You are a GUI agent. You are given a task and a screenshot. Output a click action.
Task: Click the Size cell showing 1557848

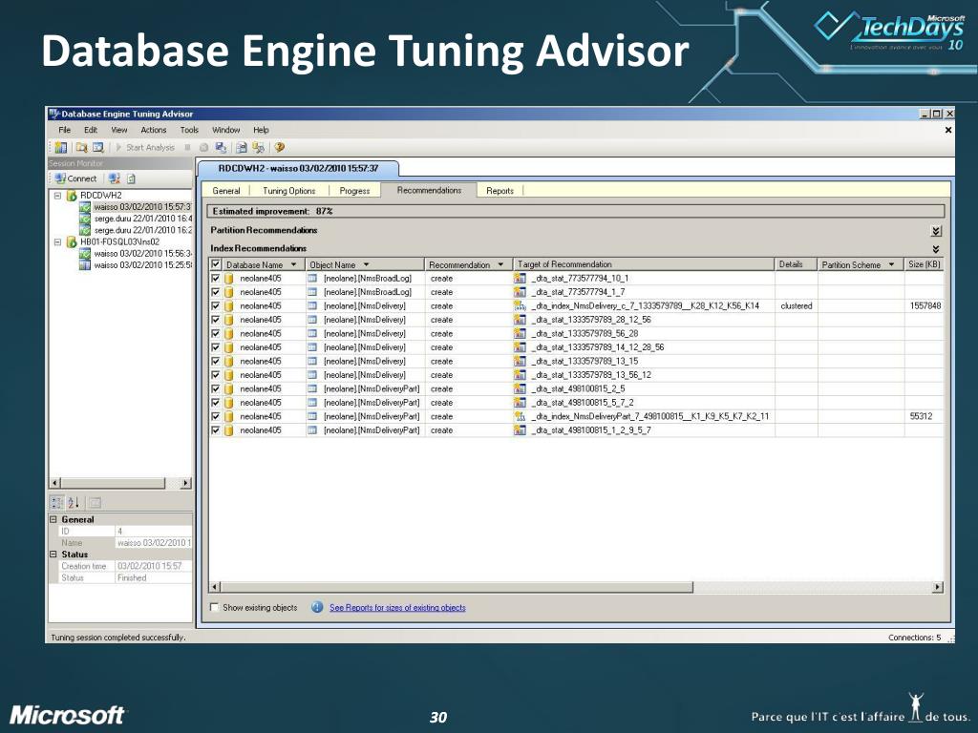pyautogui.click(x=925, y=306)
